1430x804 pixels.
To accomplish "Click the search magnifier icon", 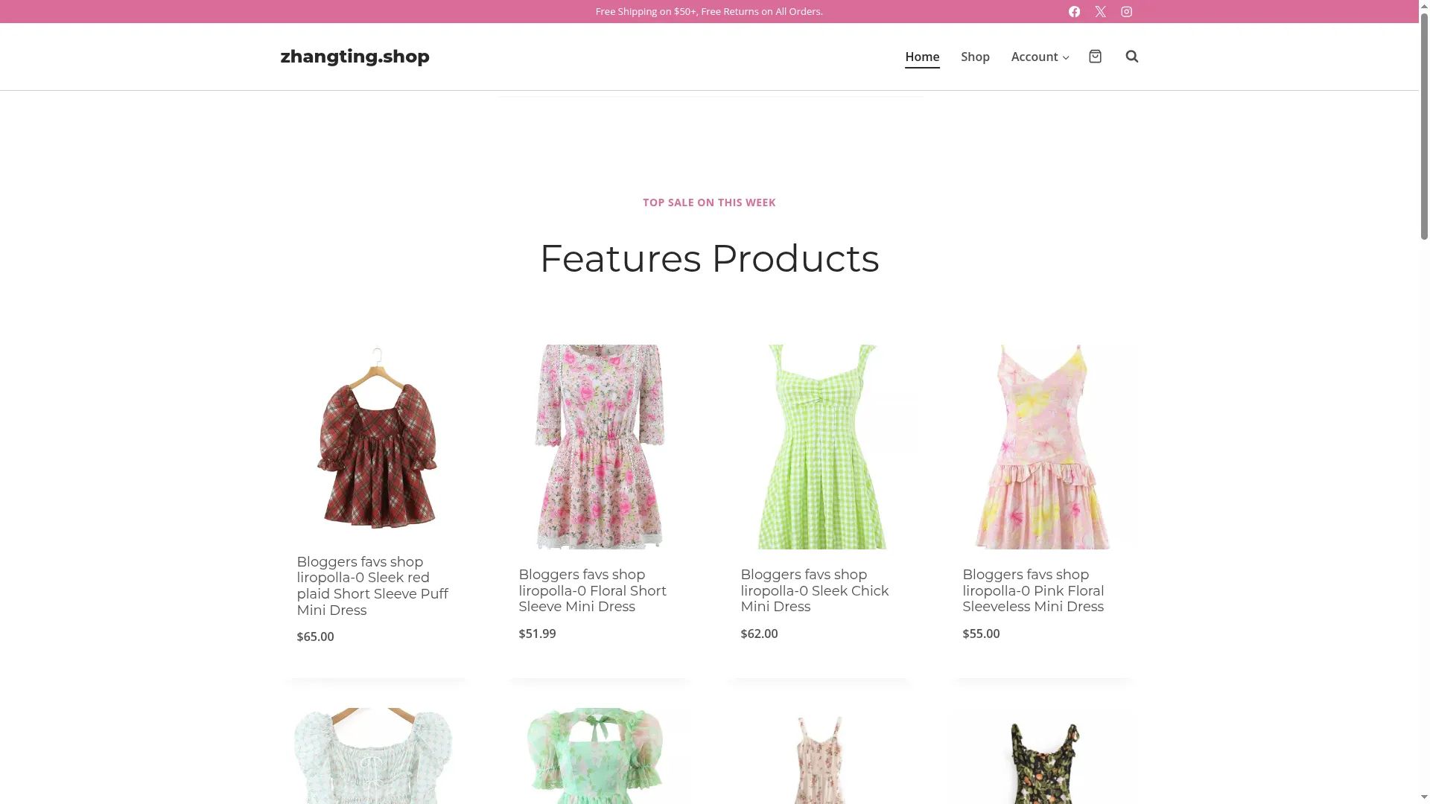I will click(x=1132, y=56).
